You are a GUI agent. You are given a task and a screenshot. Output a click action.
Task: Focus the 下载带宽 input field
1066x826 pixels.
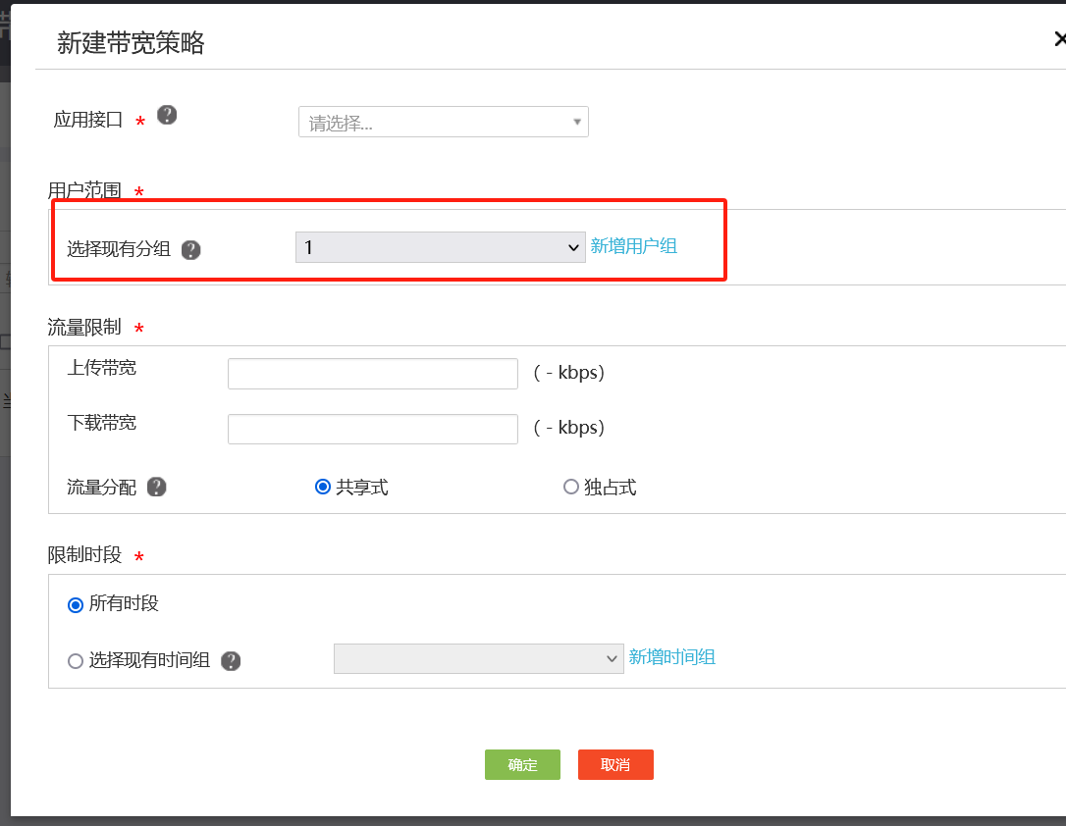(x=372, y=429)
